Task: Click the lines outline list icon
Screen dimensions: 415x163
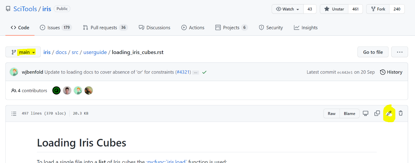Action: (14, 113)
